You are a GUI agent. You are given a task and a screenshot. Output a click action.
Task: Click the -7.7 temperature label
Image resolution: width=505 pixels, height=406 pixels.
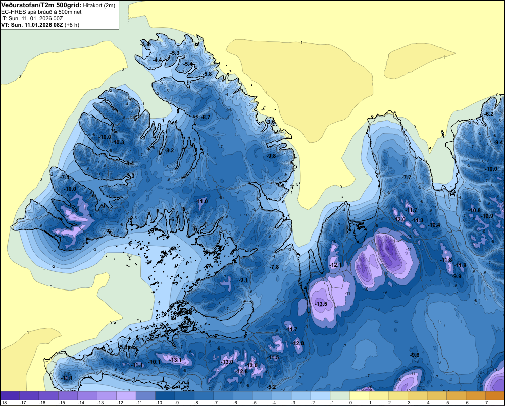click(x=407, y=177)
